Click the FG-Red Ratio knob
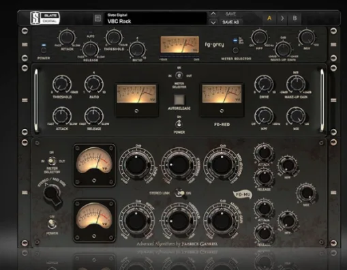Viewport: 347px width, 270px height. [94, 84]
